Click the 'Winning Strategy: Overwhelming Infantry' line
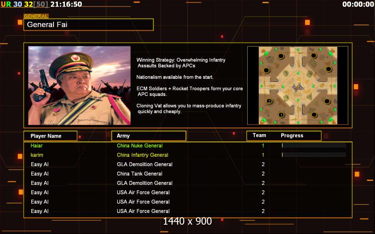The width and height of the screenshot is (375, 234). tap(181, 60)
